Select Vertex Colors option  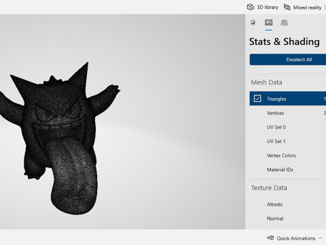click(x=288, y=155)
